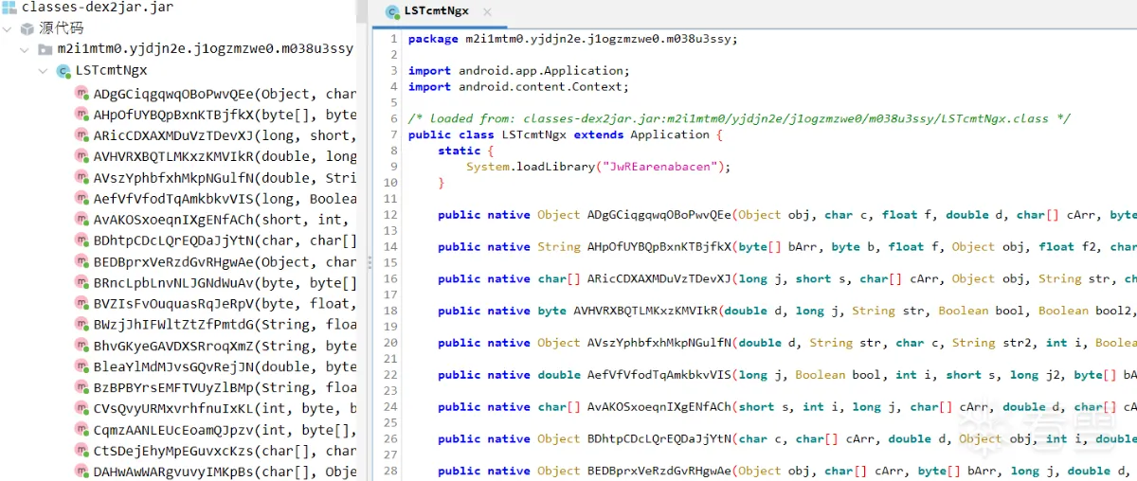
Task: Click the 'import android.app.Application;' line
Action: (518, 71)
